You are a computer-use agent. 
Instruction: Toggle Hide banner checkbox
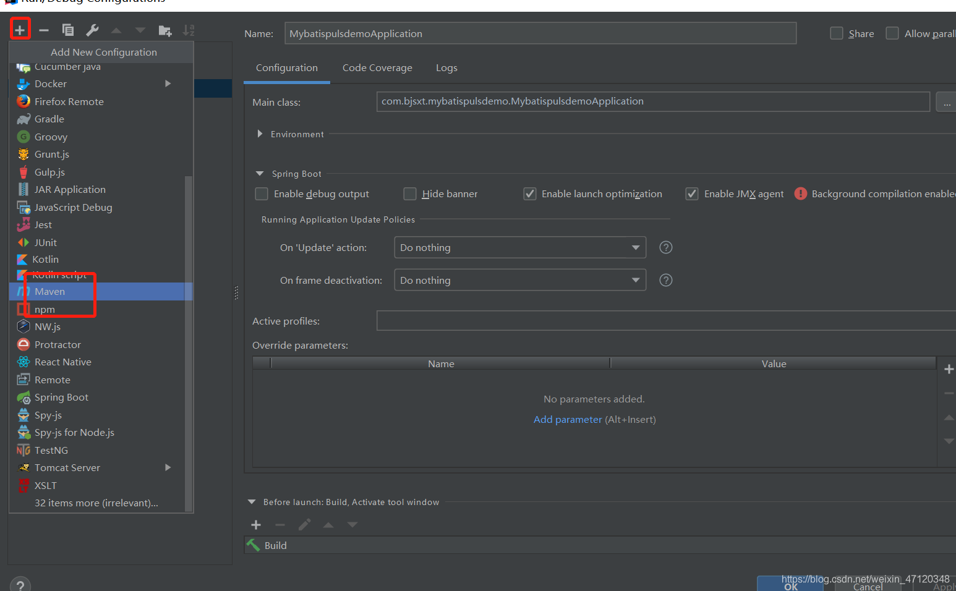410,194
